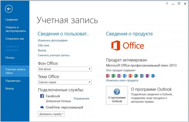Click Изменить ключ продукта link
Screen dimensions: 189x122
tap(122, 80)
